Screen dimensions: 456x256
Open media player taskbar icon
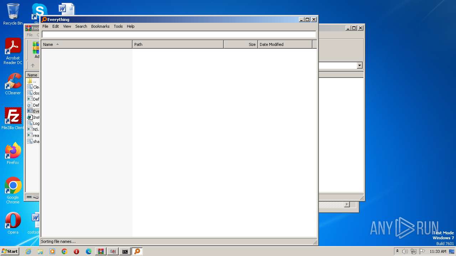click(52, 251)
